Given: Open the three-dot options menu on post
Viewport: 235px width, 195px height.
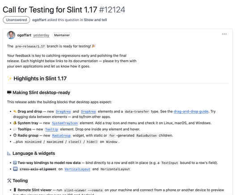Looking at the screenshot, I should pyautogui.click(x=224, y=34).
